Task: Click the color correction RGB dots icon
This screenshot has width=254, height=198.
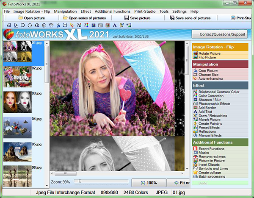Action: click(x=86, y=25)
